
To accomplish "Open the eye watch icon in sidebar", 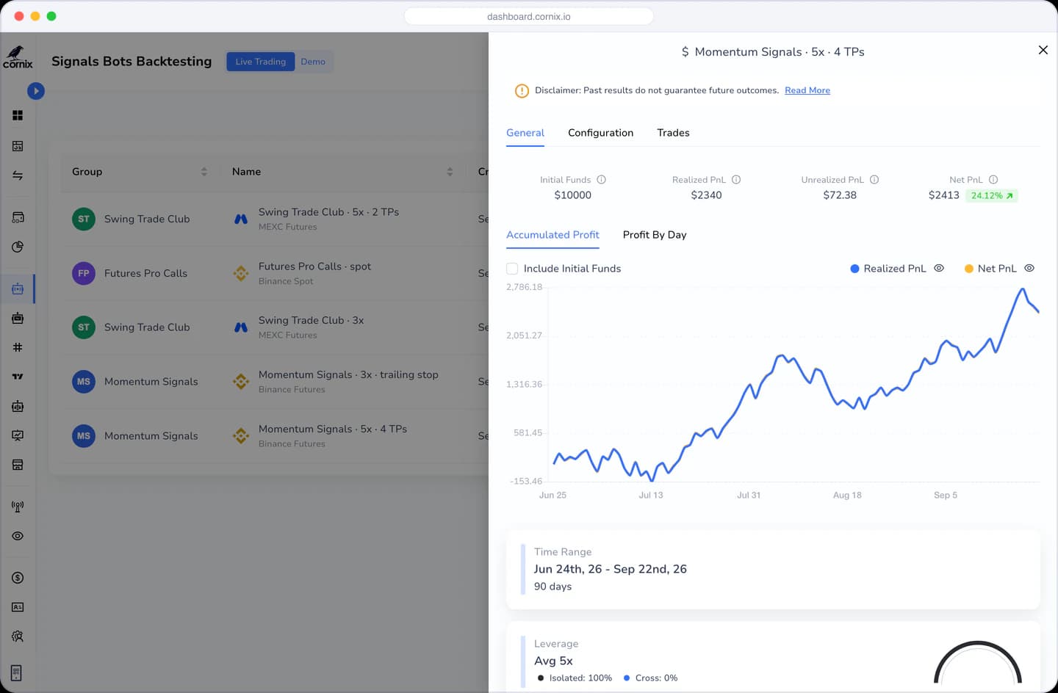I will (x=18, y=536).
